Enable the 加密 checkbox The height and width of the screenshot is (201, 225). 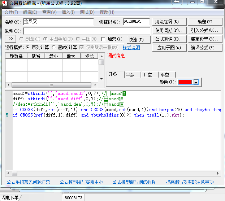104,39
